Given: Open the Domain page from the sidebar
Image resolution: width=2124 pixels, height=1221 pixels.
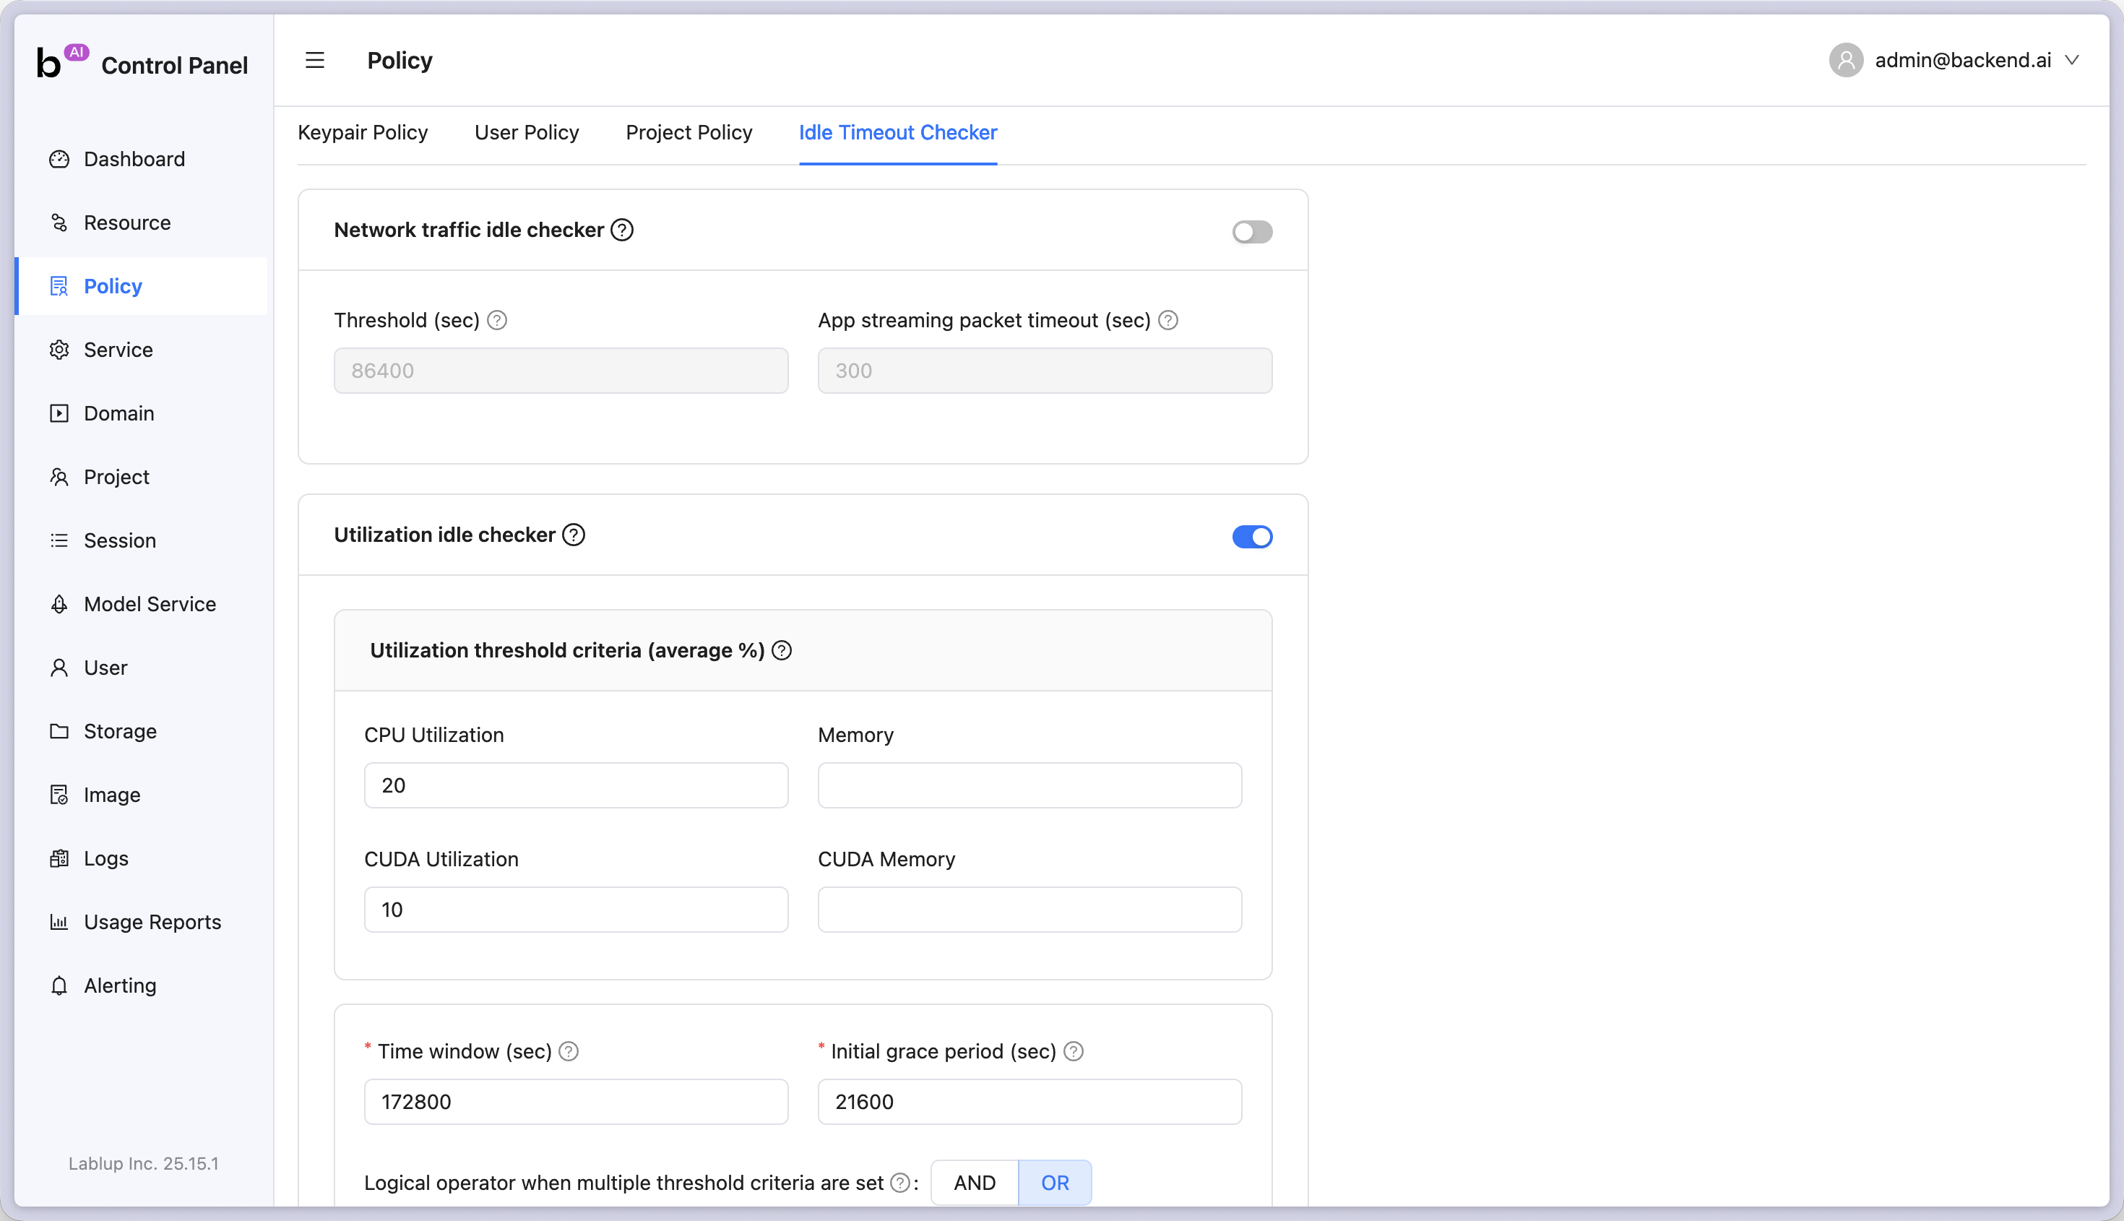Looking at the screenshot, I should click(x=119, y=413).
